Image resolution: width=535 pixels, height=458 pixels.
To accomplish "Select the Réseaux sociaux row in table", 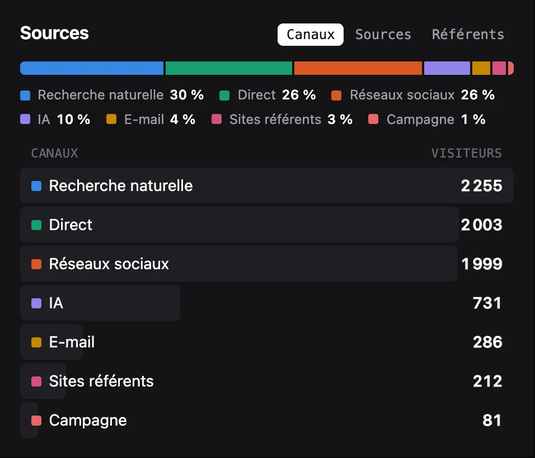I will [267, 264].
